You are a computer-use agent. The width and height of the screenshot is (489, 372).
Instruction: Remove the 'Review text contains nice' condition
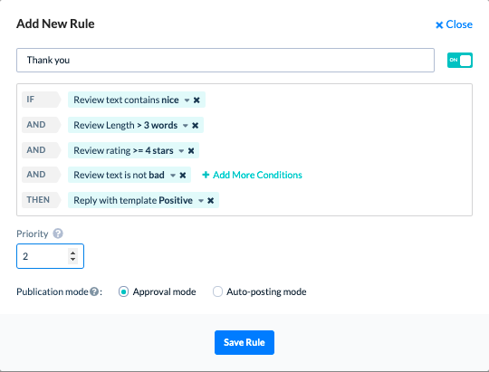[x=197, y=100]
